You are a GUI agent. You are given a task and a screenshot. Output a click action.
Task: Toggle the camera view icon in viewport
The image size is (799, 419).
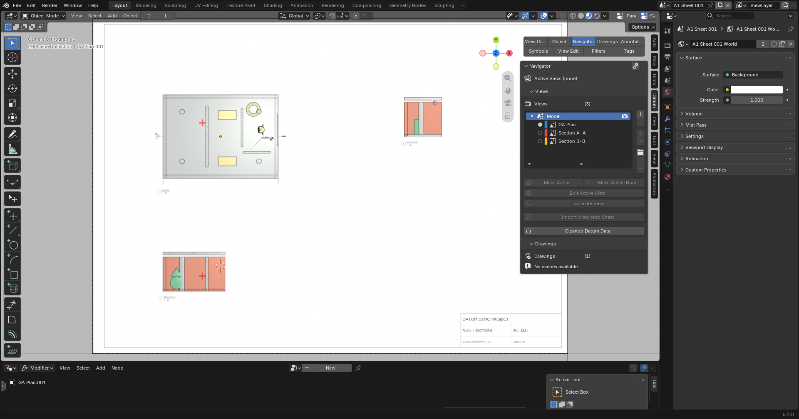(508, 103)
